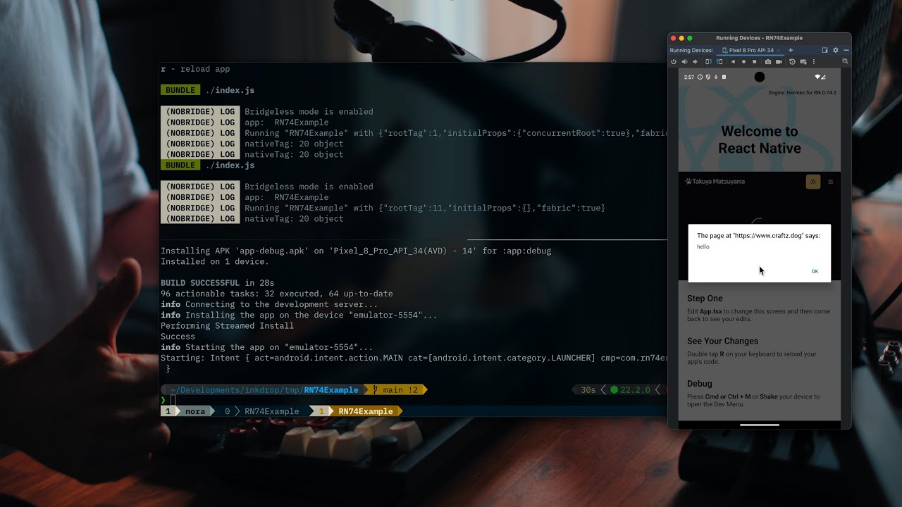The image size is (902, 507).
Task: Click the hardware input icon
Action: [x=846, y=61]
